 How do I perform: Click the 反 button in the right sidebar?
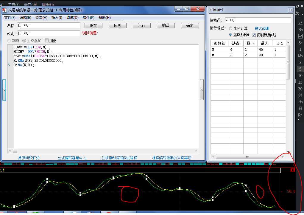(297, 13)
